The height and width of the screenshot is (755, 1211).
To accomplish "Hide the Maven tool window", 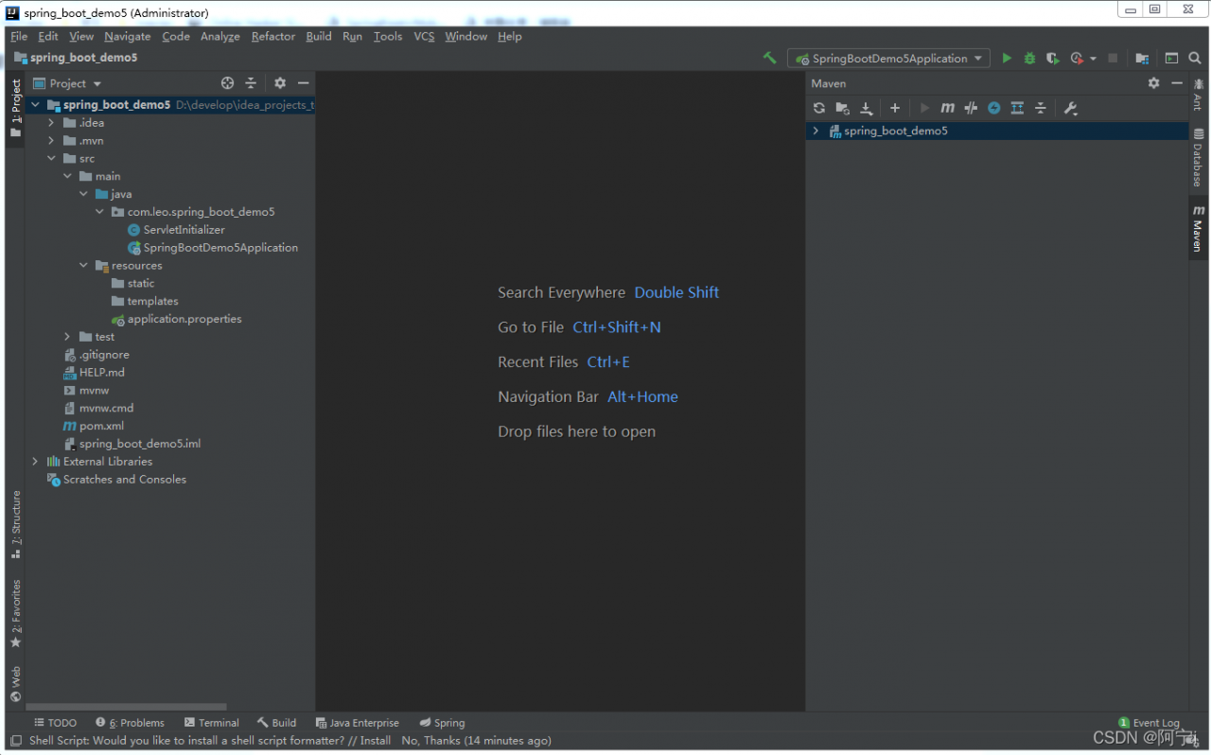I will 1177,83.
